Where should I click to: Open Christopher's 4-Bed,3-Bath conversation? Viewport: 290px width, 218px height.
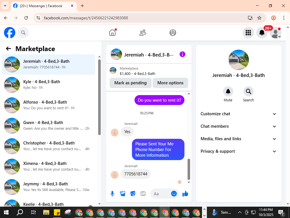[x=49, y=146]
